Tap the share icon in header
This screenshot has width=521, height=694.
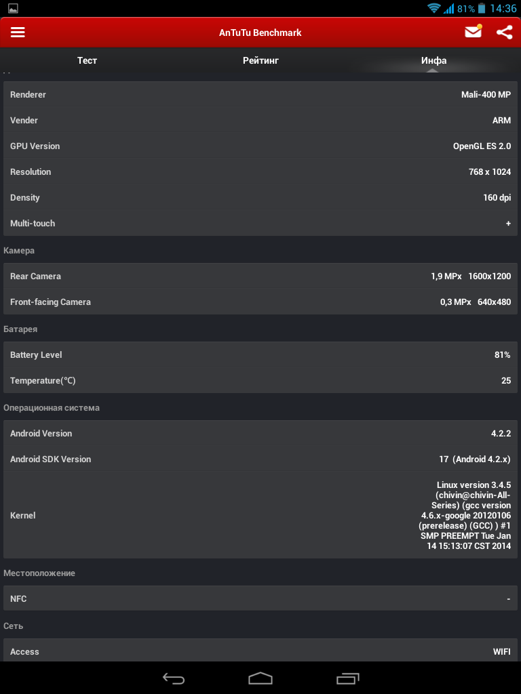pos(504,33)
